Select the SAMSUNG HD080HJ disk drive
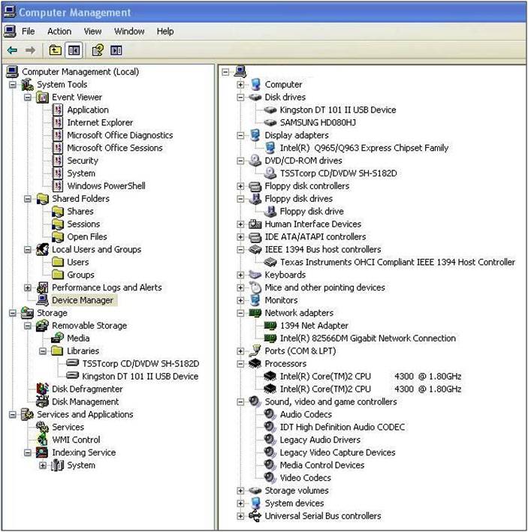528x532 pixels. coord(317,122)
